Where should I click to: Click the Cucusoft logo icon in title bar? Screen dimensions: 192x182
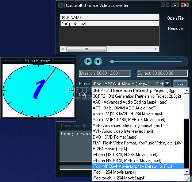click(x=61, y=5)
